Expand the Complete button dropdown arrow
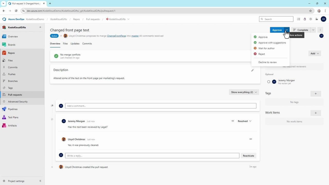 coord(313,30)
